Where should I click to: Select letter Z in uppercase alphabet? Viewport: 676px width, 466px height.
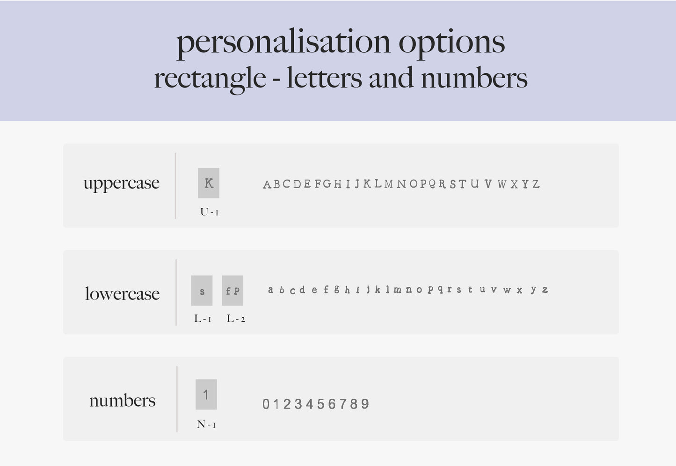tap(536, 184)
